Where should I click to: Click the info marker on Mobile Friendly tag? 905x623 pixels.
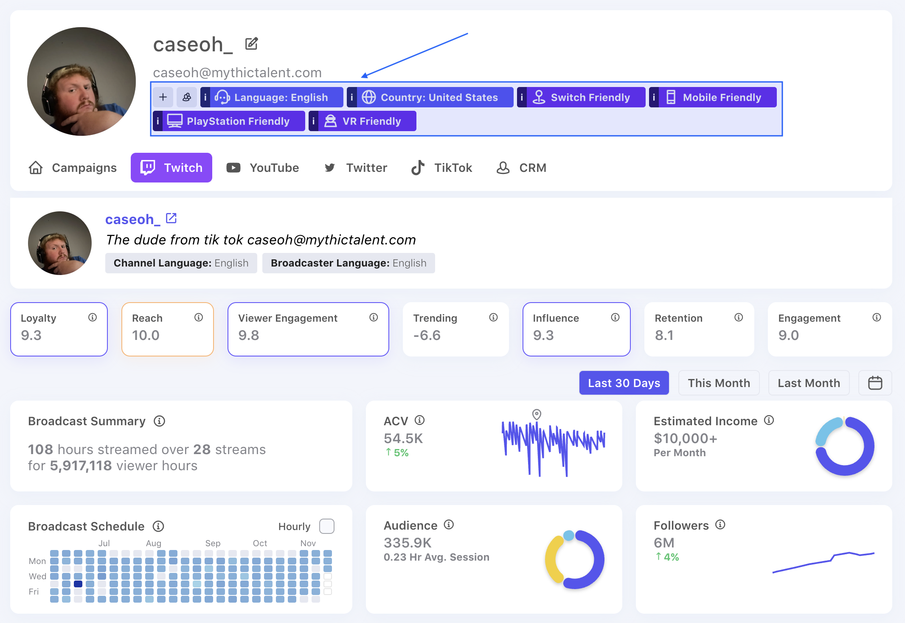pyautogui.click(x=654, y=97)
